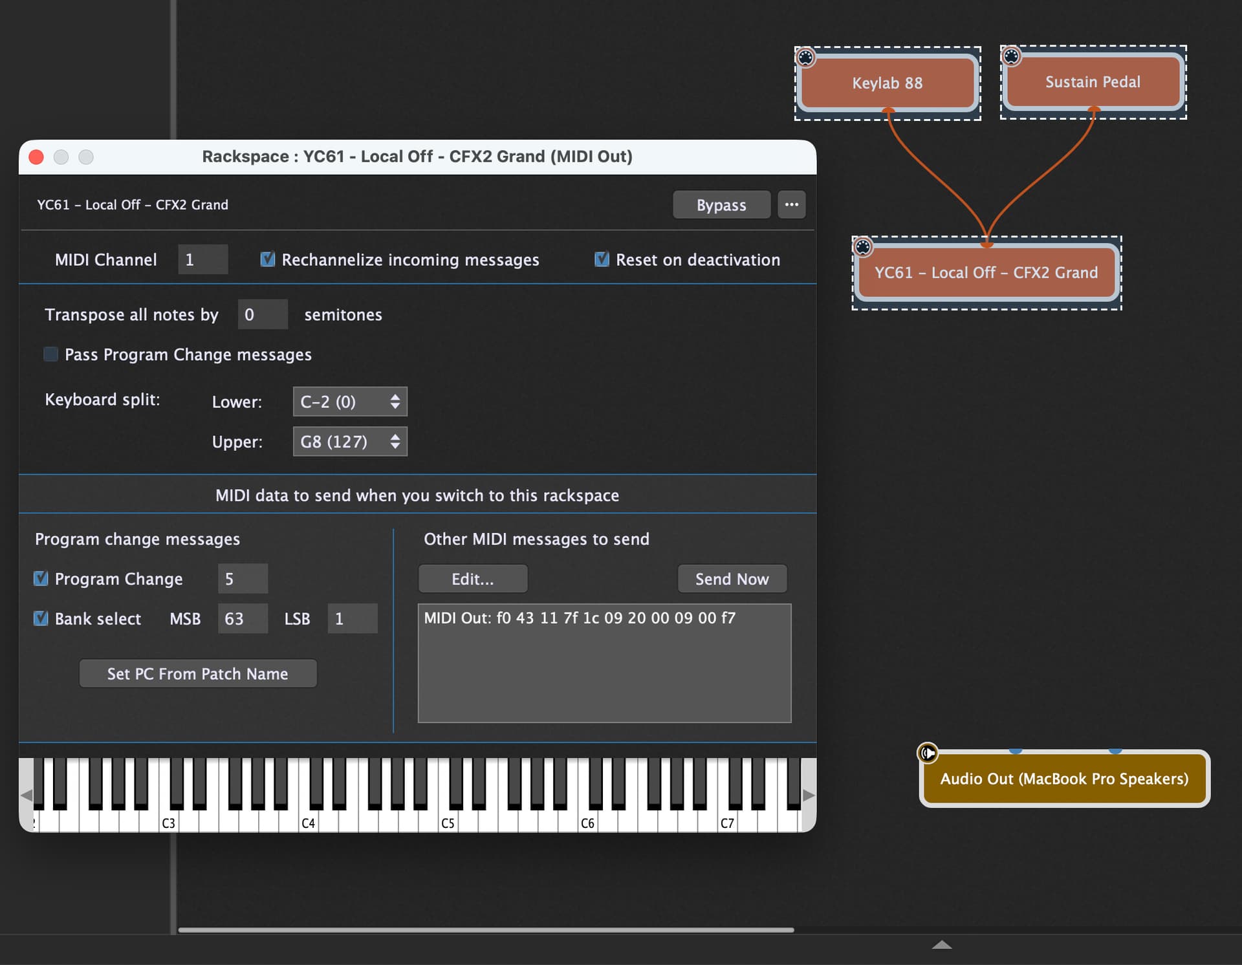
Task: Click the Sustain Pedal block MIDI icon
Action: click(x=1011, y=56)
